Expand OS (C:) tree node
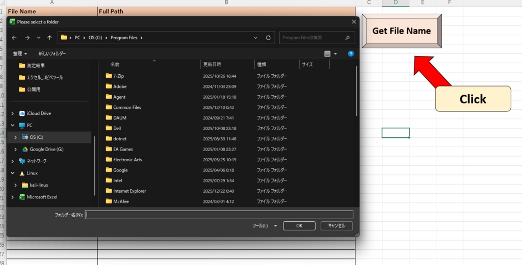The image size is (522, 265). pos(16,137)
